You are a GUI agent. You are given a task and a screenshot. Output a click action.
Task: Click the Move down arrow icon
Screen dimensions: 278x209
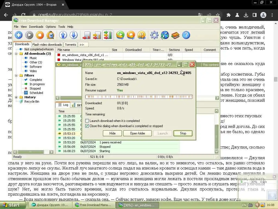(x=74, y=35)
